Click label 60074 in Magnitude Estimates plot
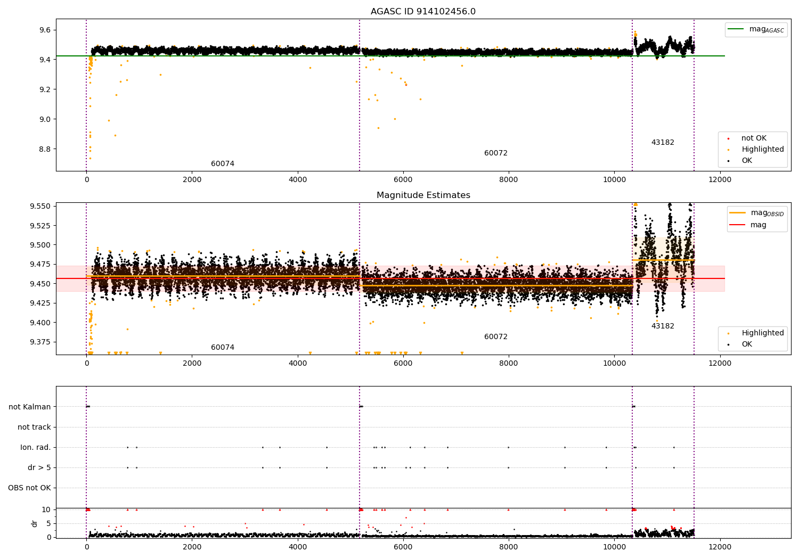This screenshot has height=559, width=799. 223,348
